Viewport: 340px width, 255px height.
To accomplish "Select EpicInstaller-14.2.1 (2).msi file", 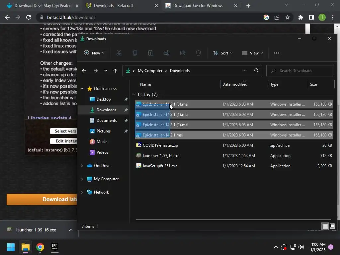I will point(234,125).
